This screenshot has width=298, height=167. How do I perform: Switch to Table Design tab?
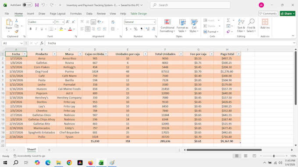(138, 14)
